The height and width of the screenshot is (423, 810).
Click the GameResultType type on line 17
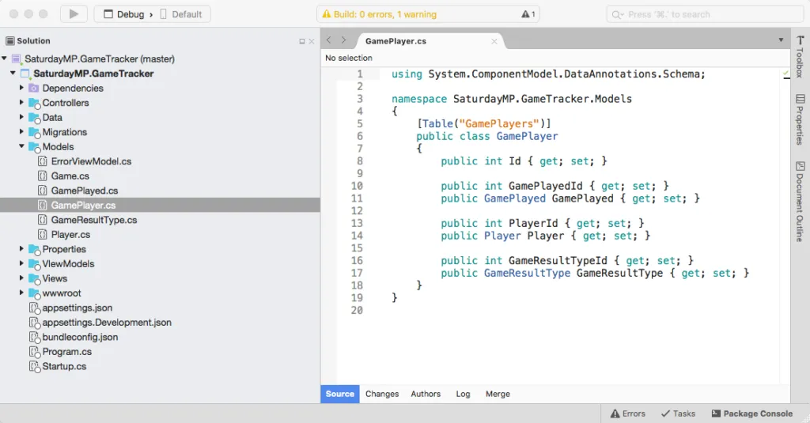click(527, 274)
